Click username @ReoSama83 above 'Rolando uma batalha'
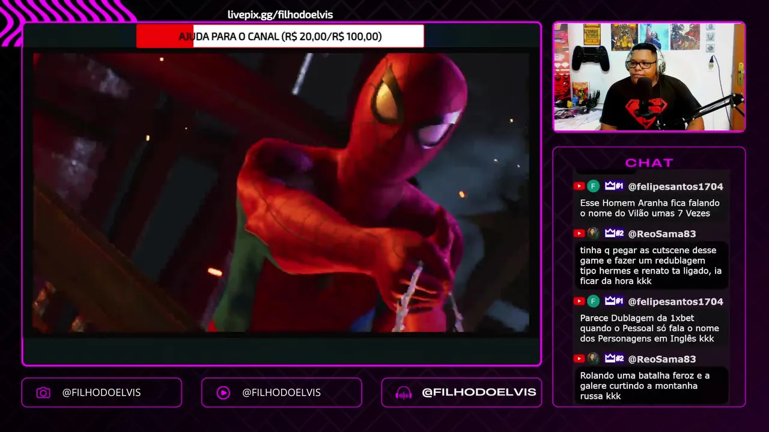 coord(661,359)
